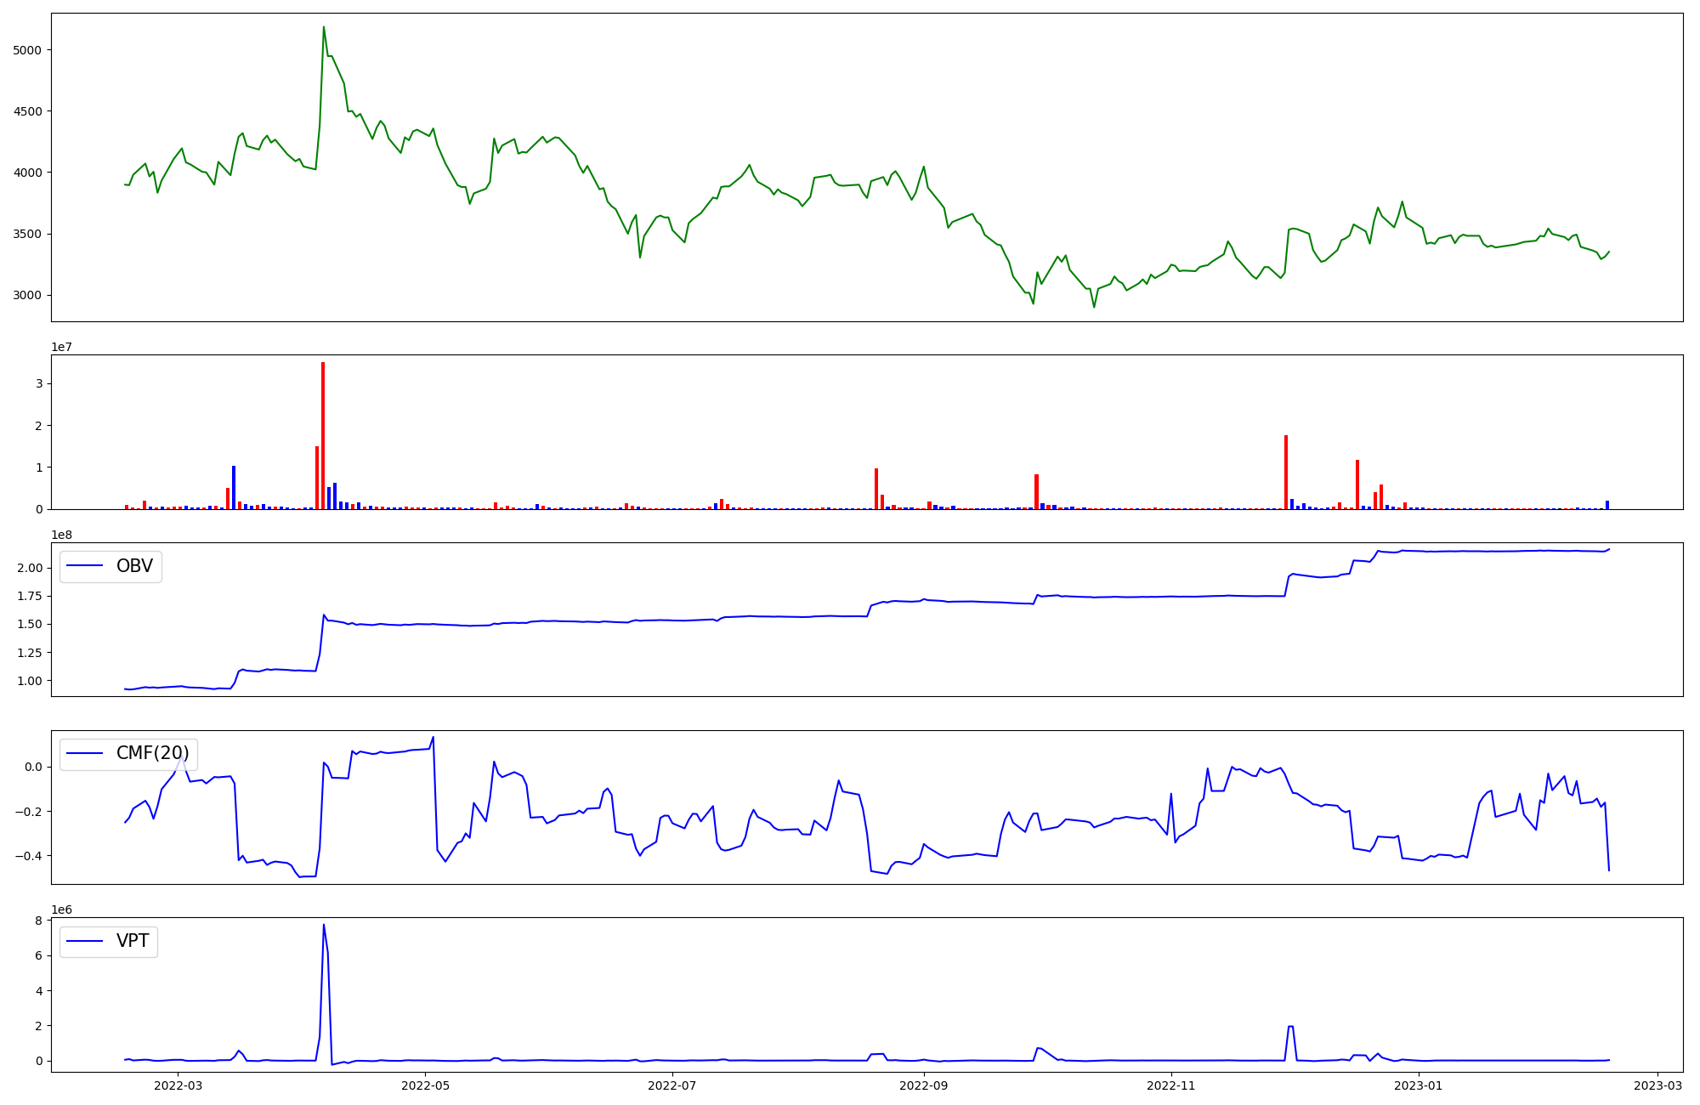Click the VPT legend label
1700x1105 pixels.
(x=133, y=941)
